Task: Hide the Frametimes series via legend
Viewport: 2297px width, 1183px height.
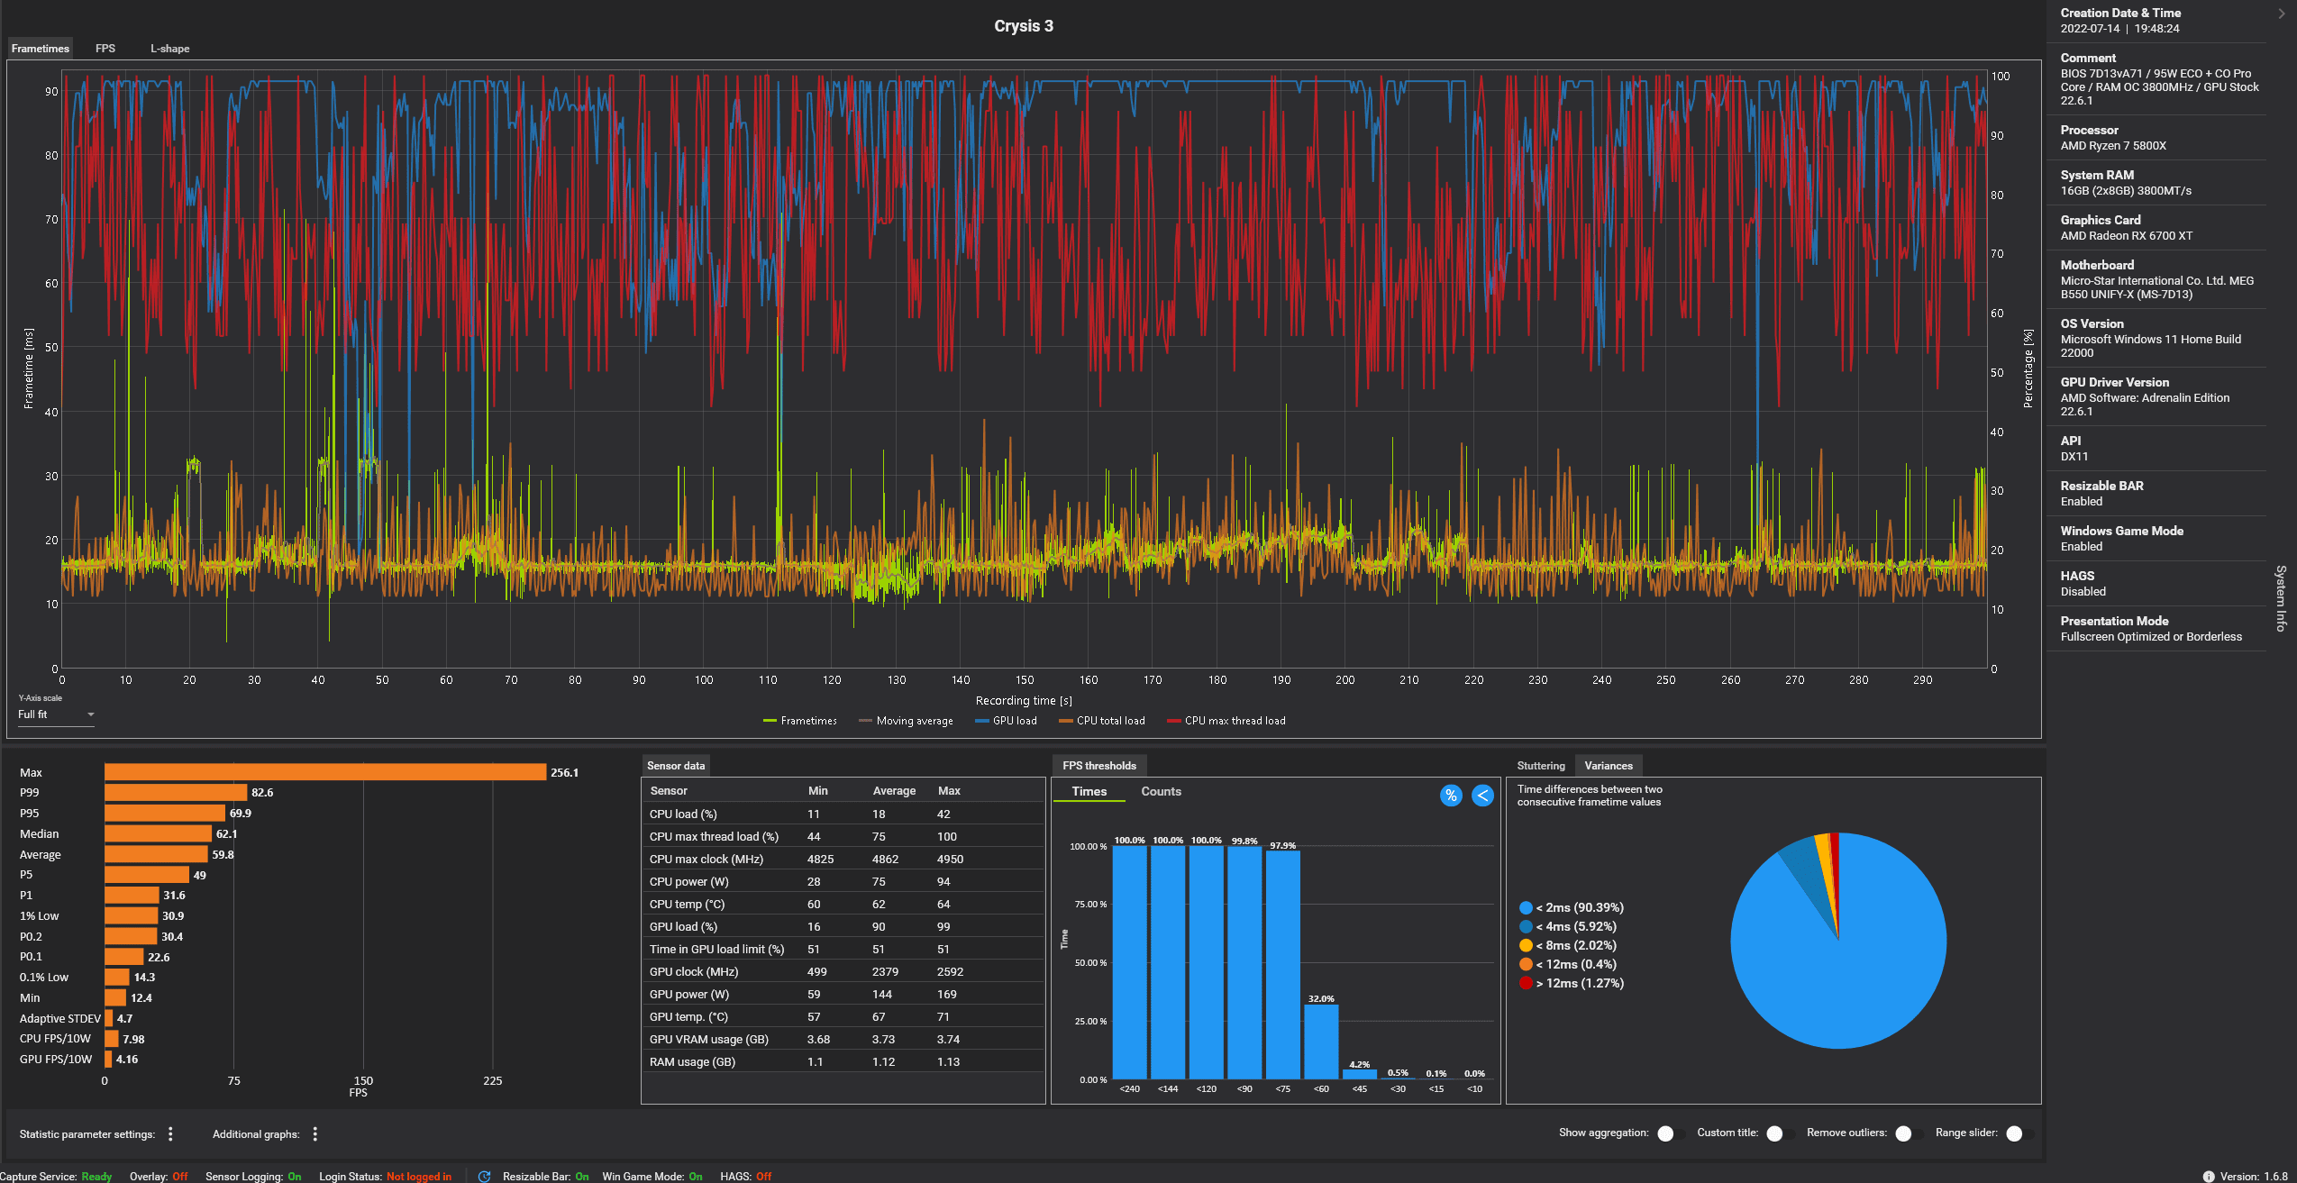Action: tap(799, 721)
